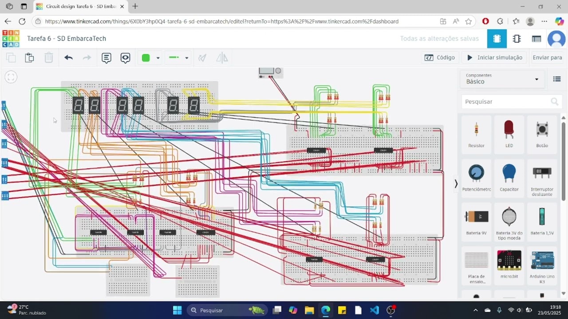The image size is (568, 319).
Task: Select the Circuit design browser tab
Action: [x=80, y=7]
